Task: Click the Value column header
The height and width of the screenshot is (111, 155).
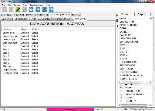Action: pyautogui.click(x=25, y=29)
